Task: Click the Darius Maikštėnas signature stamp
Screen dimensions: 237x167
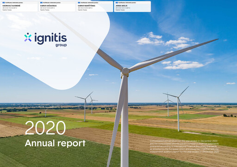Action: tap(95, 6)
